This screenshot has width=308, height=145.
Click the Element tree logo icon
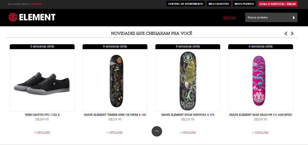(x=13, y=17)
